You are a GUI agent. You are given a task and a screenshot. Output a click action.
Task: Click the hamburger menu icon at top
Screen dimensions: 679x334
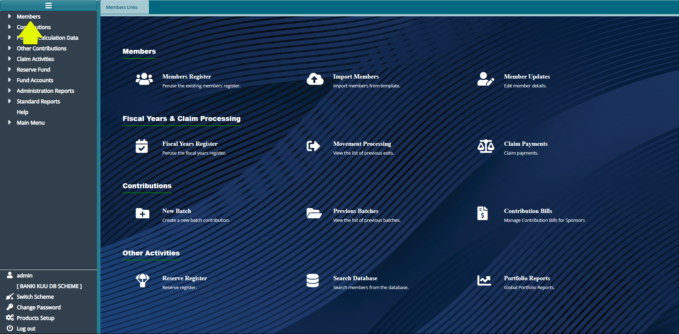click(x=48, y=6)
